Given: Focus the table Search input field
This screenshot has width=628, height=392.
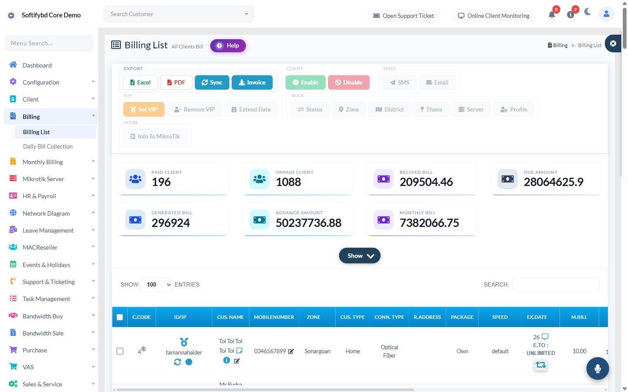Looking at the screenshot, I should pos(556,284).
